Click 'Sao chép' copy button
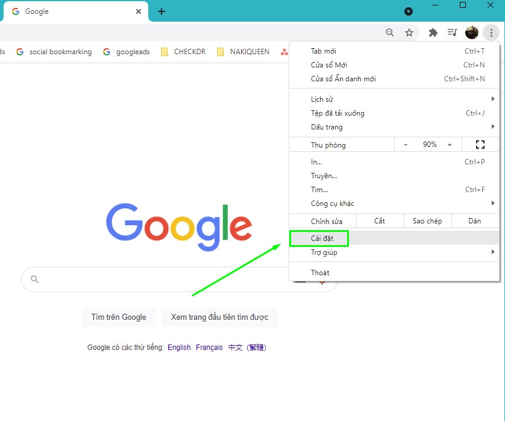The image size is (505, 421). pyautogui.click(x=427, y=221)
